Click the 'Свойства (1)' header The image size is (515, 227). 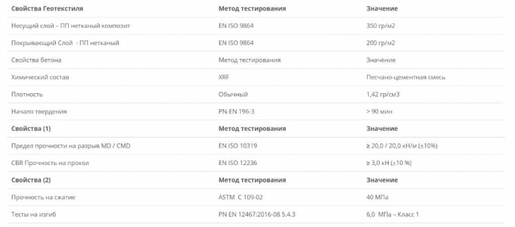click(31, 129)
